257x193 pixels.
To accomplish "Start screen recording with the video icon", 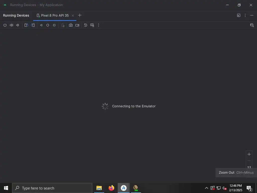I will 77,25.
